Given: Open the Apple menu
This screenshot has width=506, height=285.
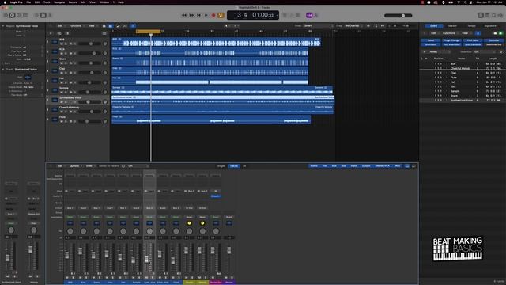Looking at the screenshot, I should coord(5,2).
